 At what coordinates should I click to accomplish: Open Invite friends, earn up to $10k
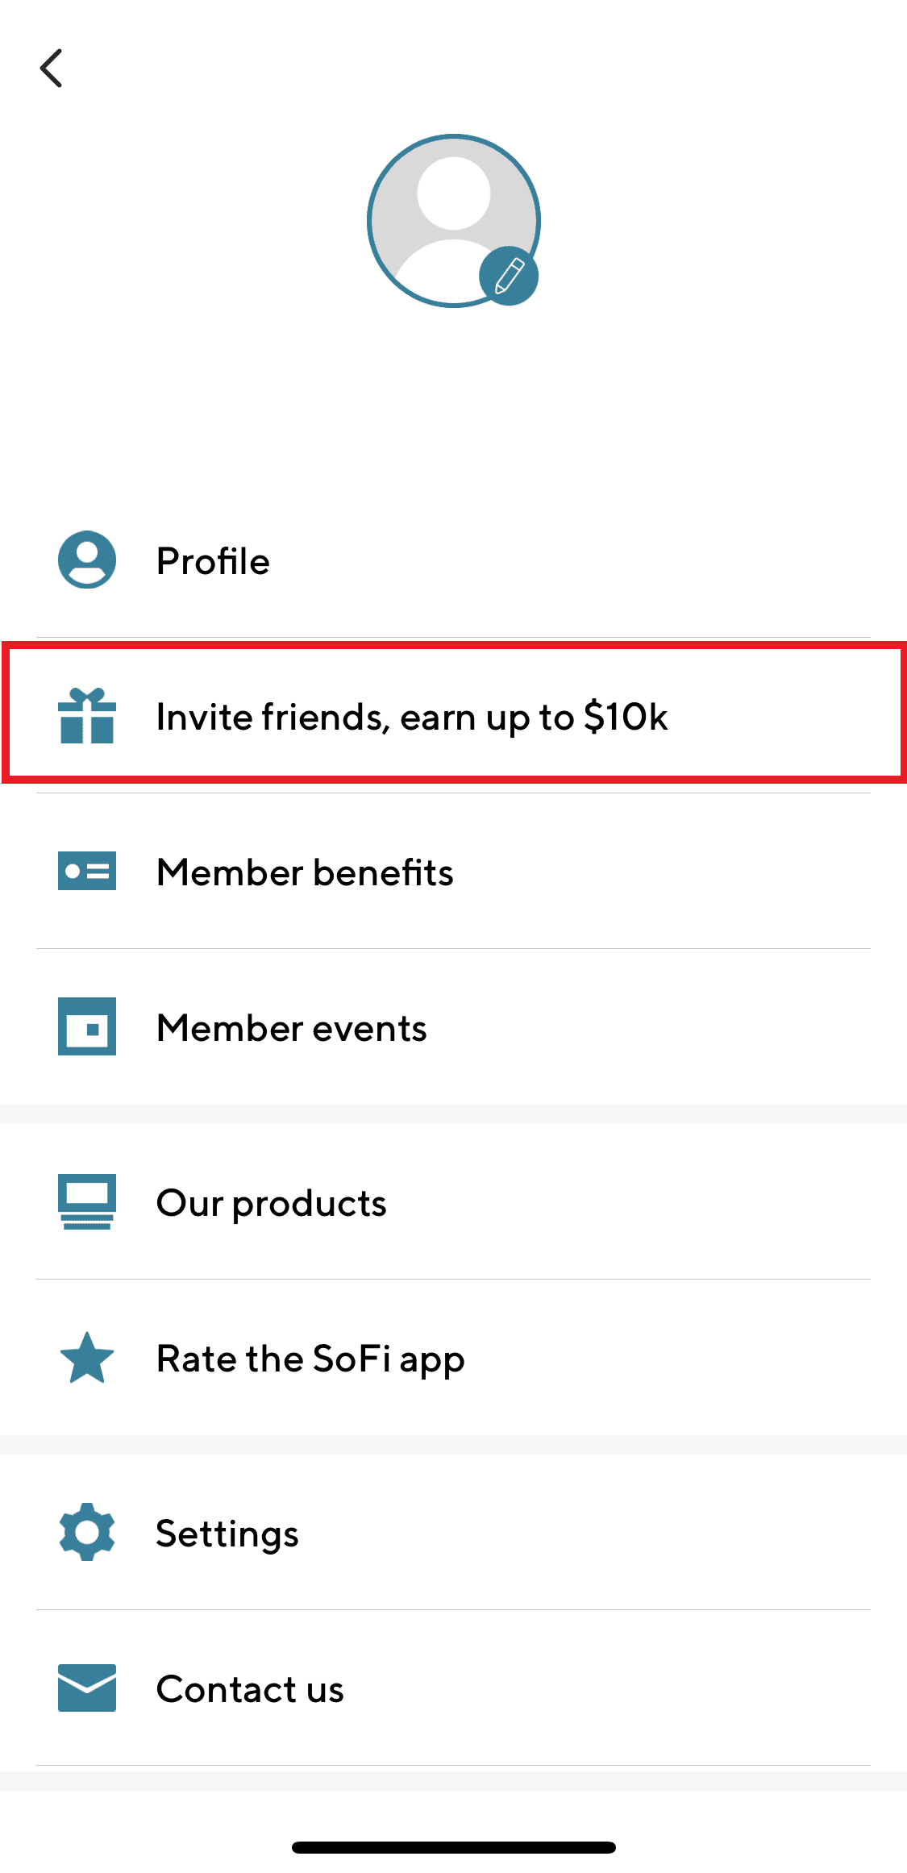pyautogui.click(x=411, y=717)
